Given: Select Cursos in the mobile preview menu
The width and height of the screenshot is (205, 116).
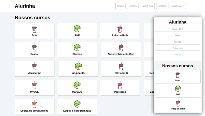Looking at the screenshot, I should click(x=177, y=42).
